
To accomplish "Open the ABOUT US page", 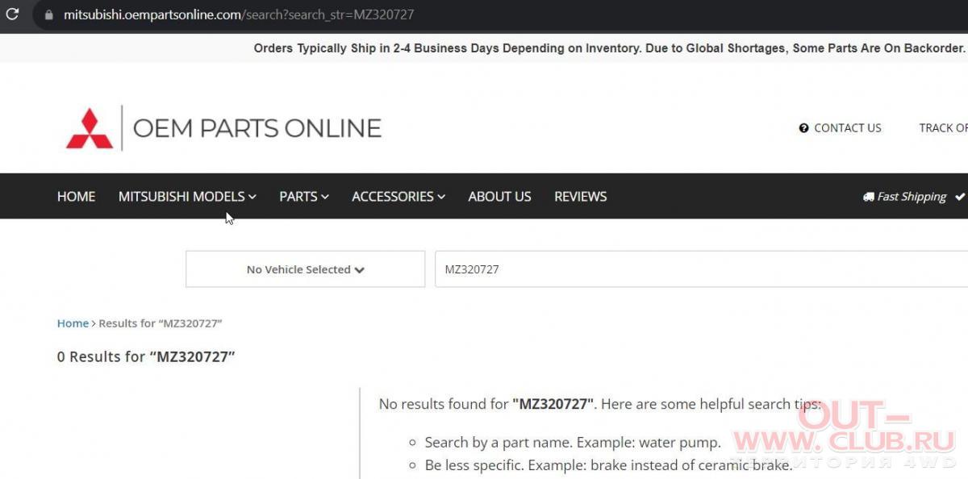I will pyautogui.click(x=500, y=196).
